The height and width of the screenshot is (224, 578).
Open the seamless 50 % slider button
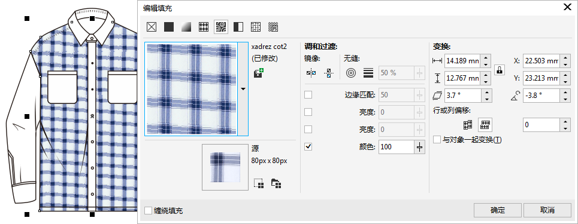coord(419,73)
